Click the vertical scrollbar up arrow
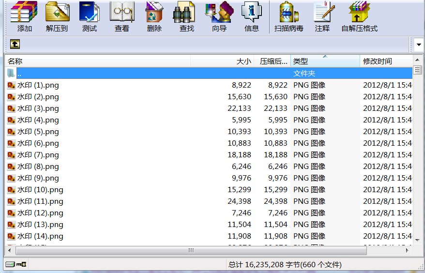The height and width of the screenshot is (273, 425). (417, 60)
